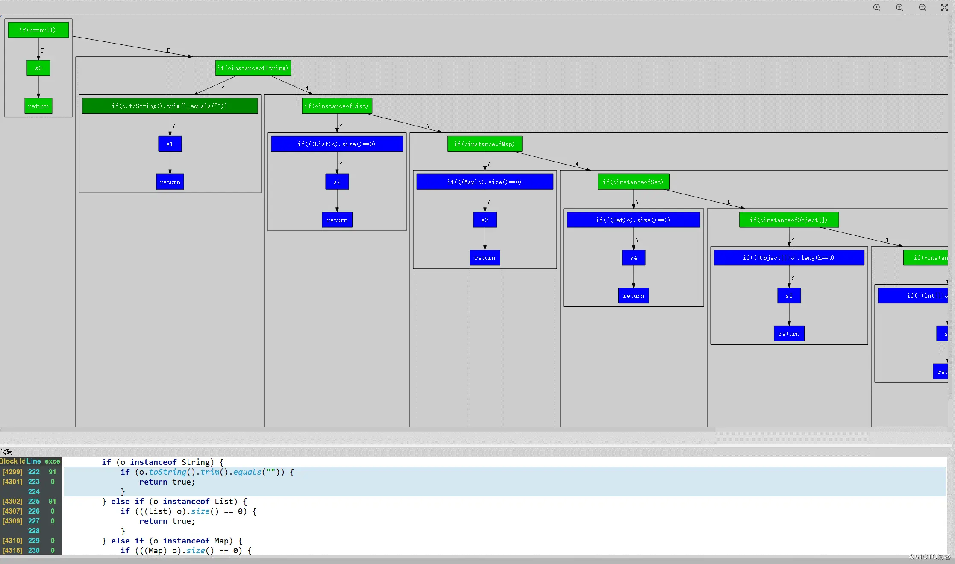955x564 pixels.
Task: Select the Object[] length==0 node
Action: [x=788, y=258]
